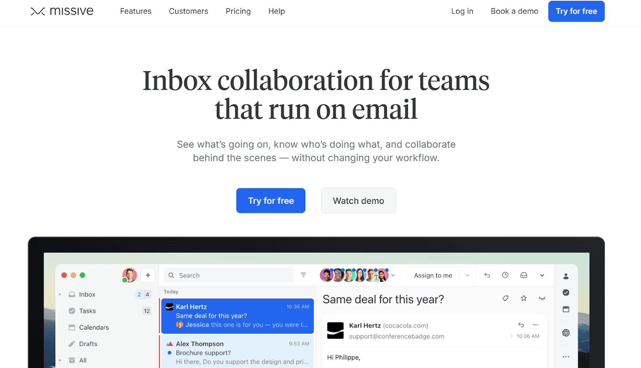Star the Same deal for this year conversation

(x=524, y=298)
